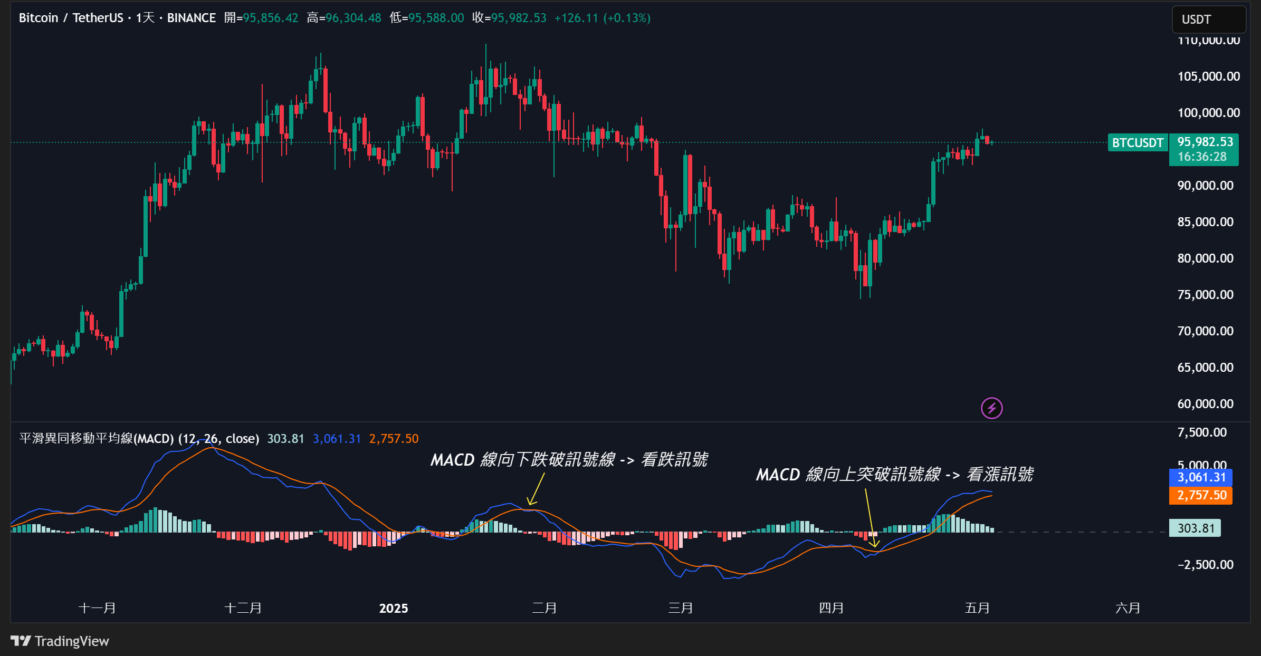Click the TradingView logo link
The image size is (1261, 656).
pyautogui.click(x=60, y=641)
